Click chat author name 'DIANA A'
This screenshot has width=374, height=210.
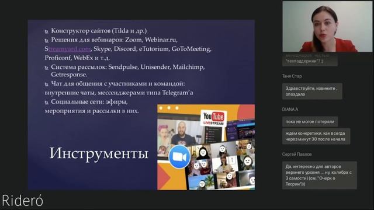pos(290,109)
